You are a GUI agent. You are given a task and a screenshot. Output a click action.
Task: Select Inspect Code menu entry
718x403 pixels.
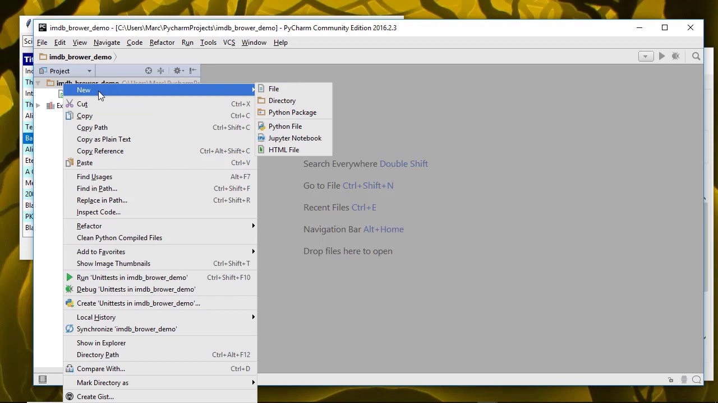pyautogui.click(x=160, y=212)
